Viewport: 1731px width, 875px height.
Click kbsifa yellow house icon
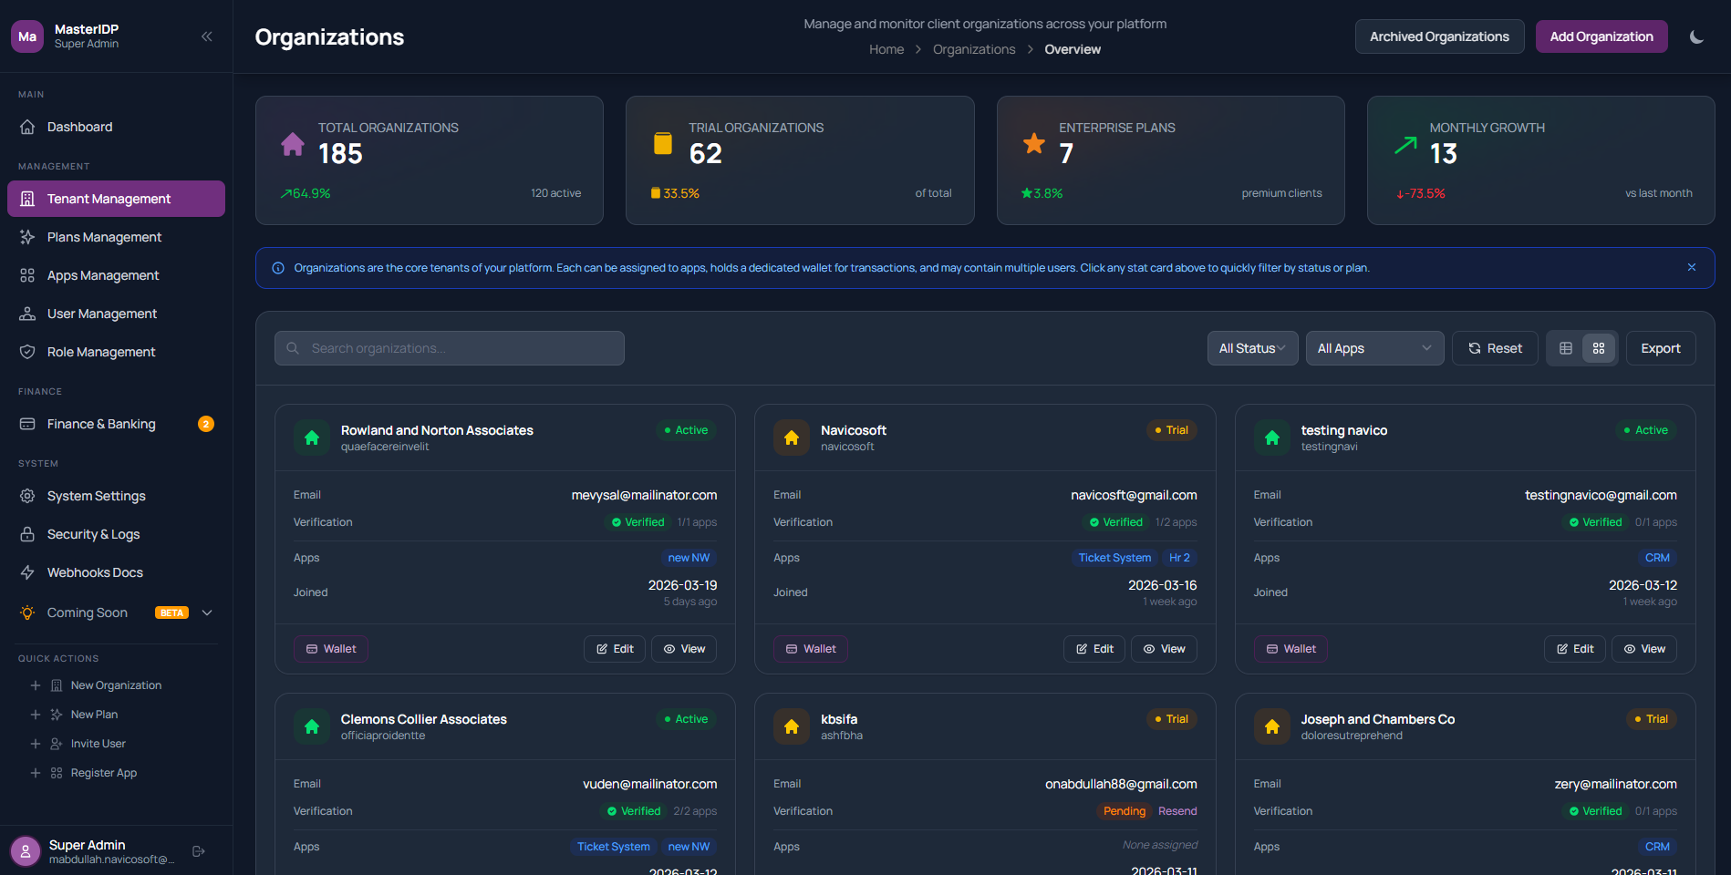coord(792,726)
